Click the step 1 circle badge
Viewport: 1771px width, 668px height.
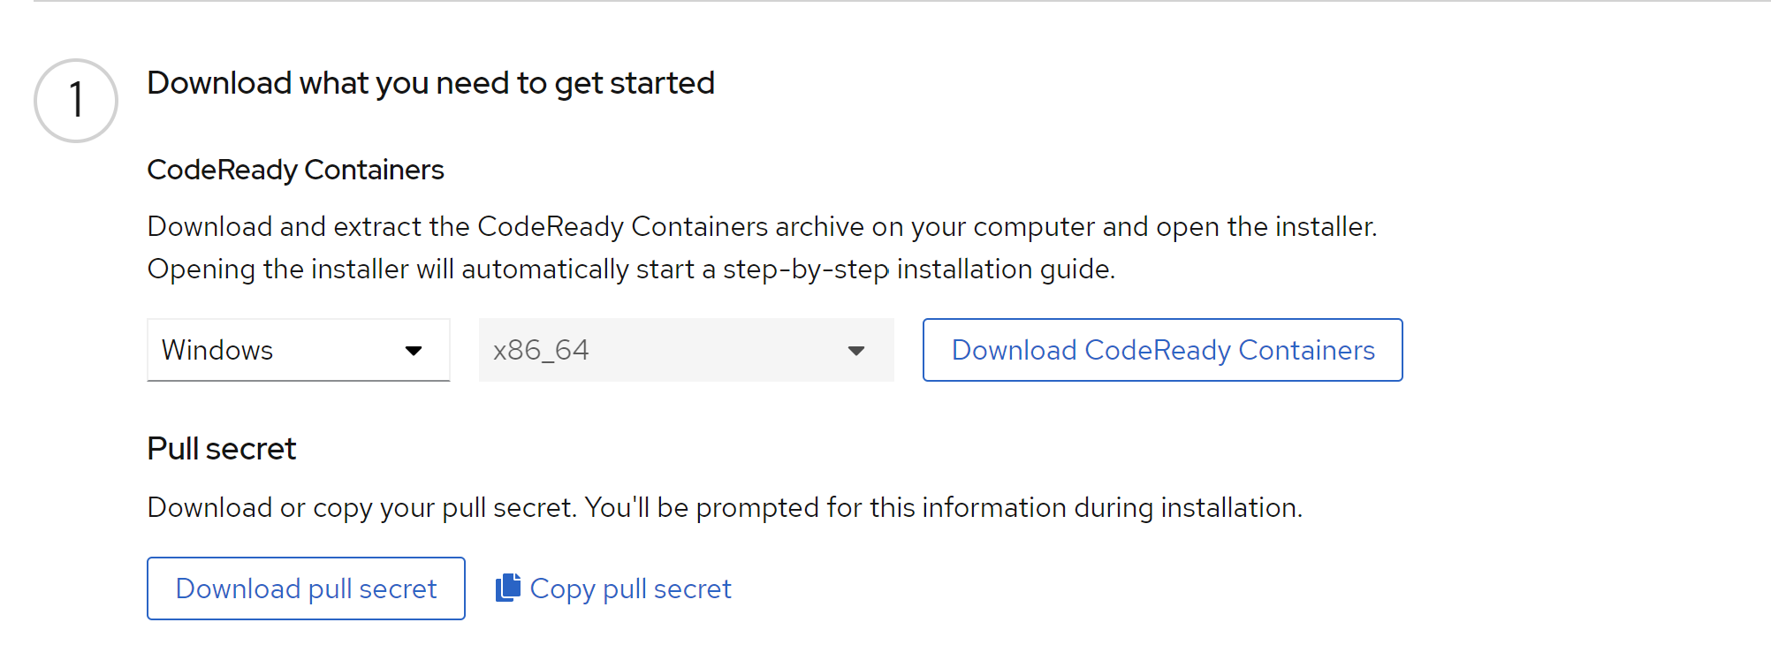[76, 101]
